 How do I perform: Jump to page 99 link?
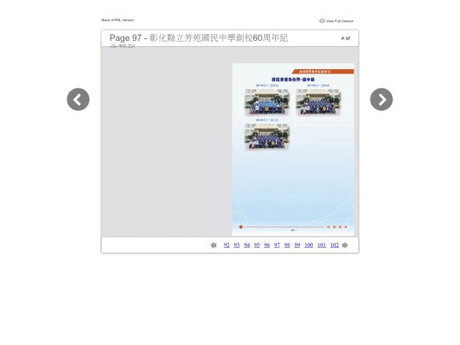point(297,245)
